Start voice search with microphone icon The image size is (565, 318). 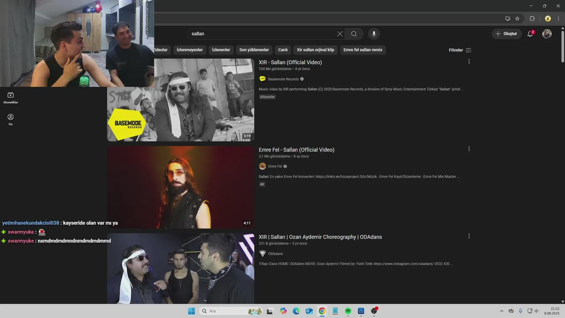pos(374,34)
